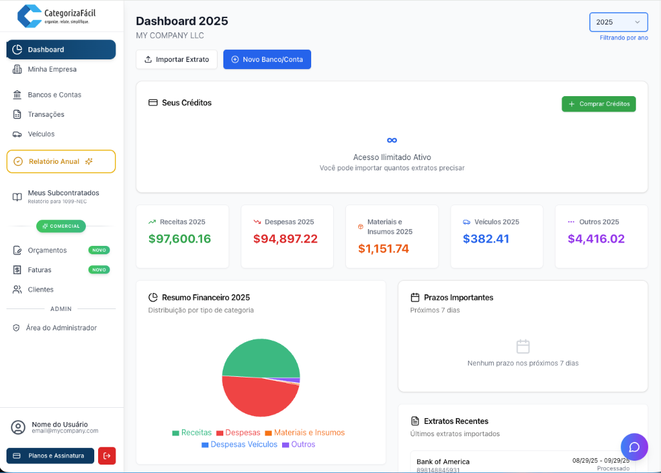Image resolution: width=661 pixels, height=473 pixels.
Task: Open the Bank of America statement
Action: [x=523, y=463]
